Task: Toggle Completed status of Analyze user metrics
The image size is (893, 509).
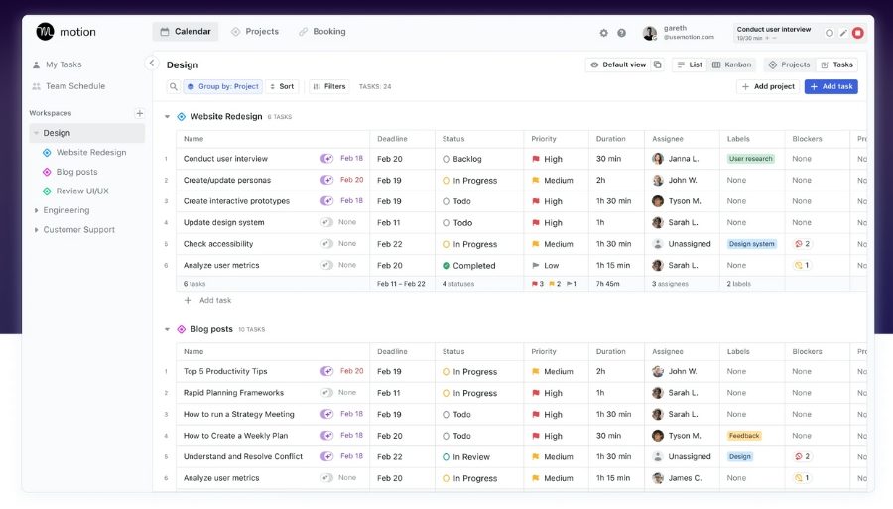Action: coord(446,265)
